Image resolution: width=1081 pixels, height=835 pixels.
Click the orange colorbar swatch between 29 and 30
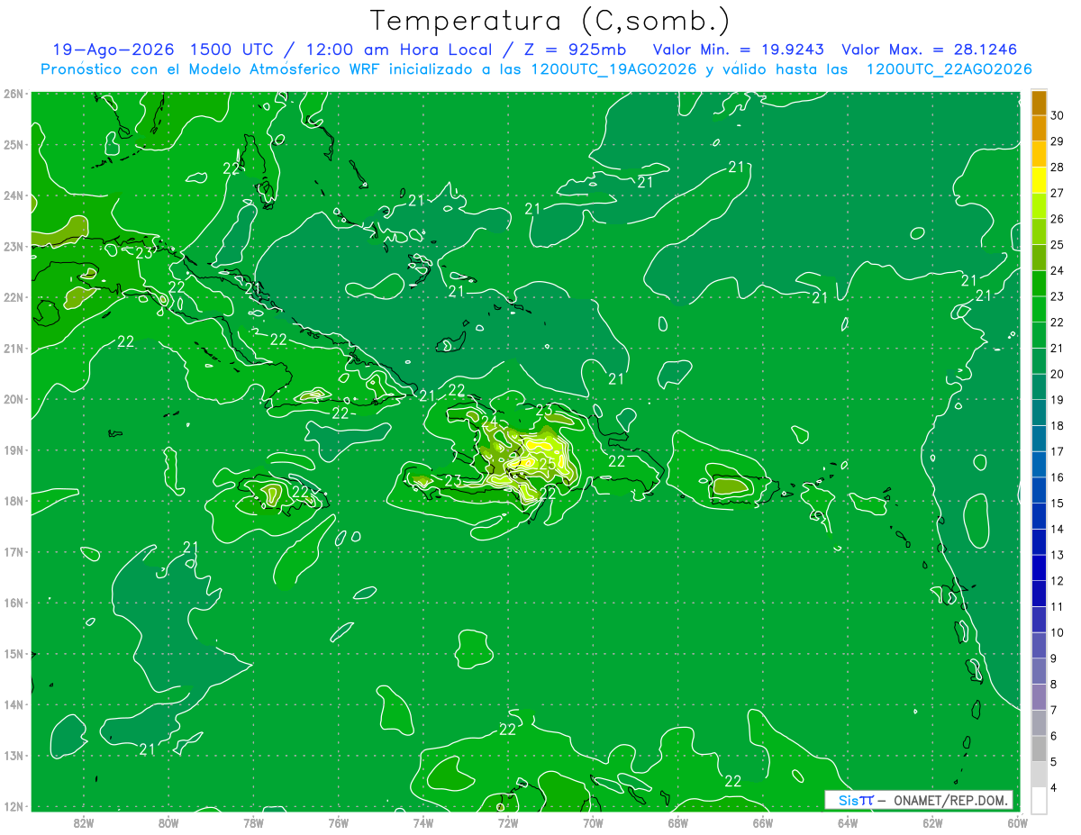point(1039,127)
